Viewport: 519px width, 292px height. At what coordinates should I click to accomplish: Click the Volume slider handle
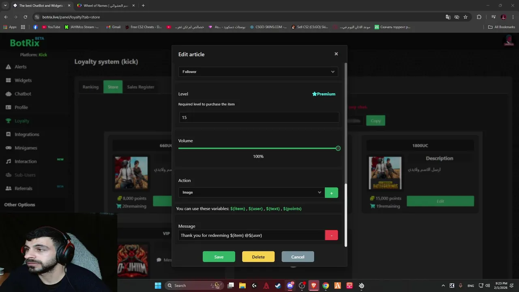coord(338,148)
